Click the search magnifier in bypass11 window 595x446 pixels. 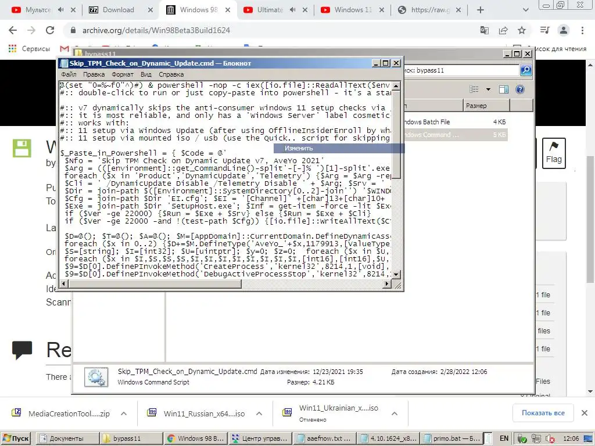525,70
